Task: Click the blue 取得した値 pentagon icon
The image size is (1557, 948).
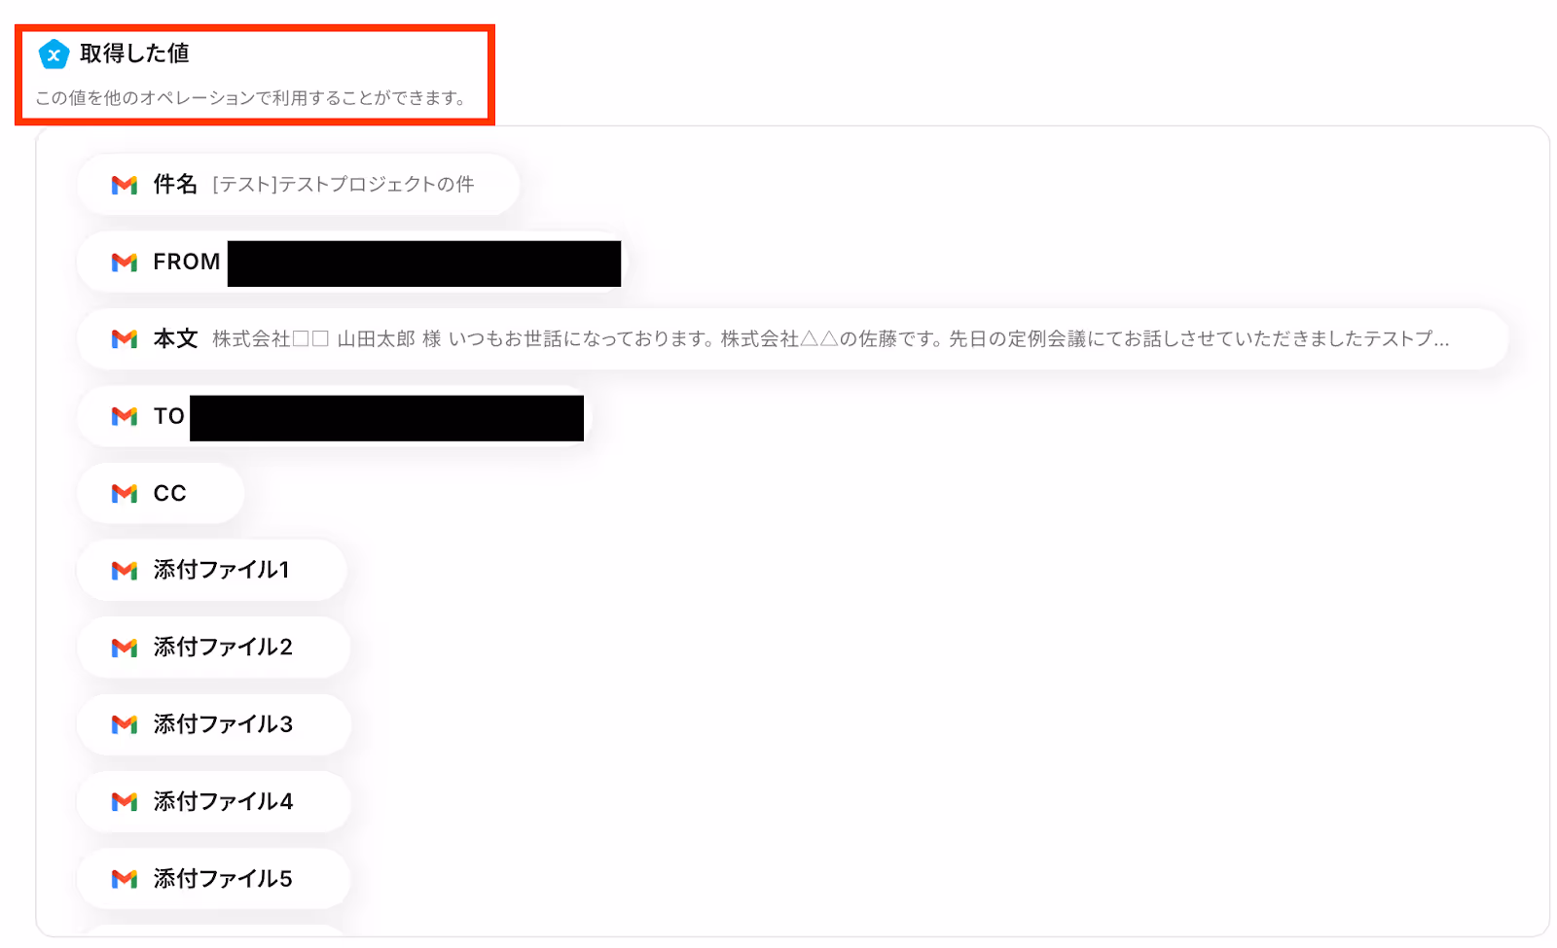Action: 54,54
